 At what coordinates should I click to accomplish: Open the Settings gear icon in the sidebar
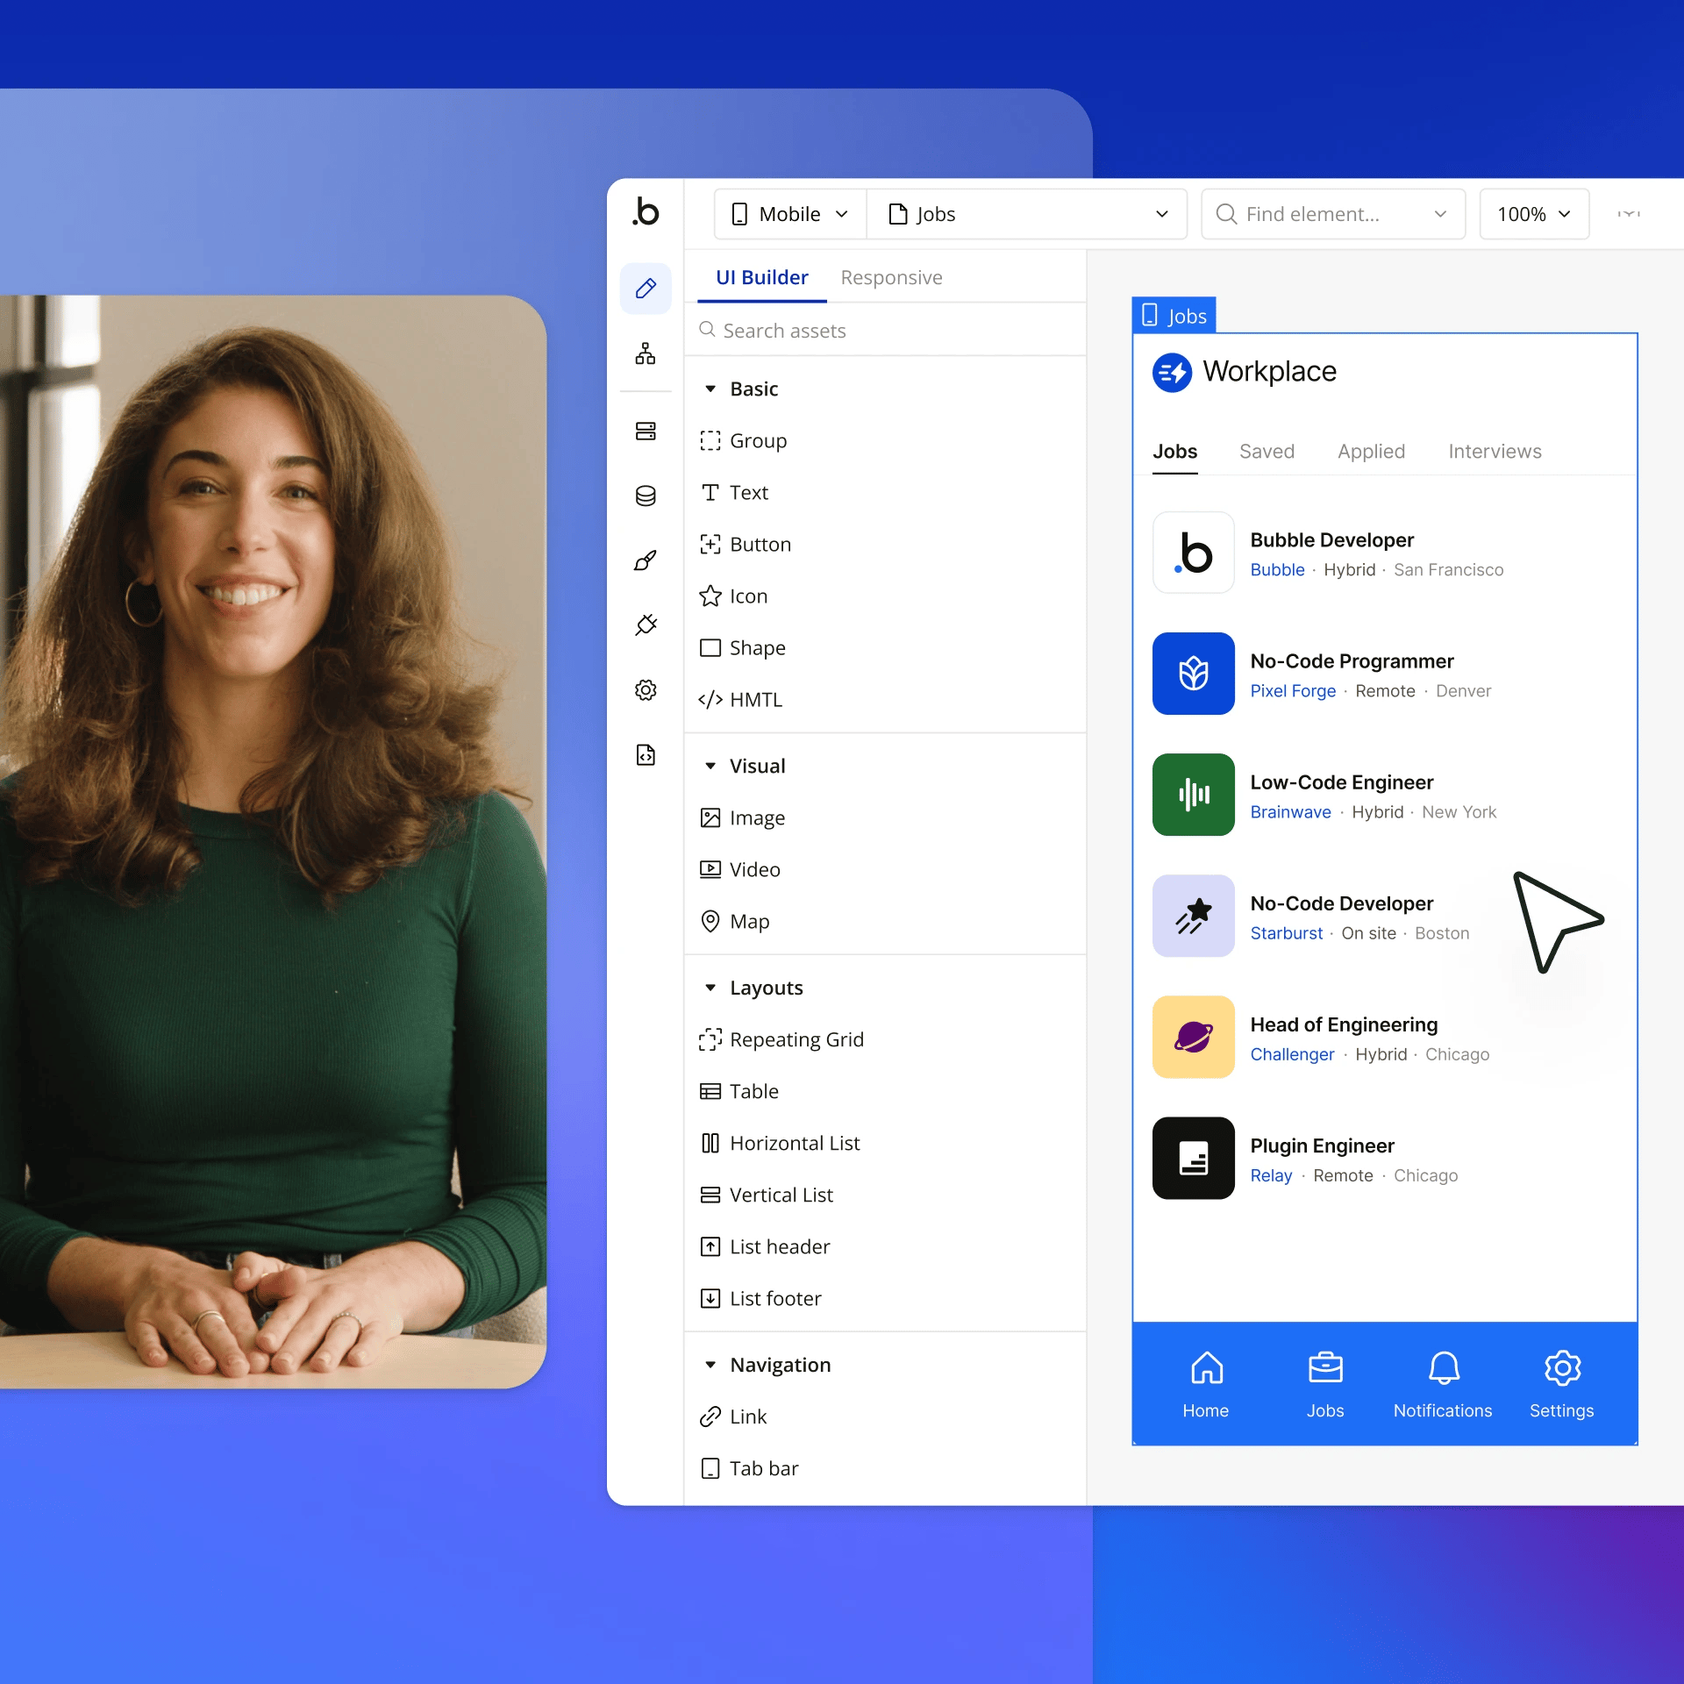646,690
